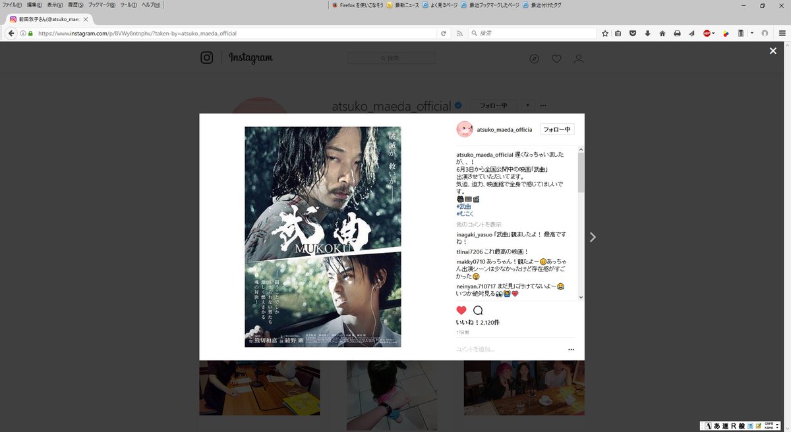The image size is (791, 432).
Task: Click the Instagram camera logo icon
Action: point(206,58)
